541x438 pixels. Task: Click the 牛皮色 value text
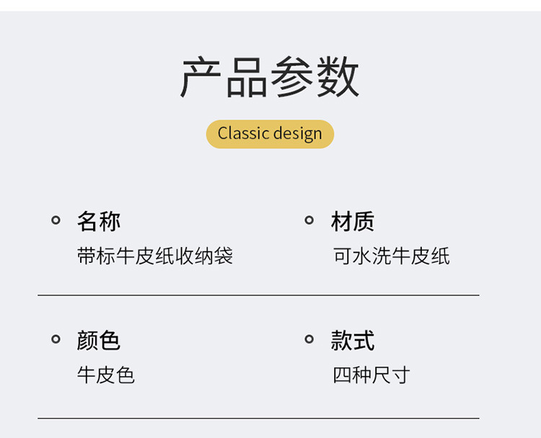[106, 375]
